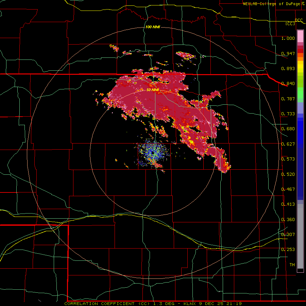Click the [CC] legend label

point(290,23)
